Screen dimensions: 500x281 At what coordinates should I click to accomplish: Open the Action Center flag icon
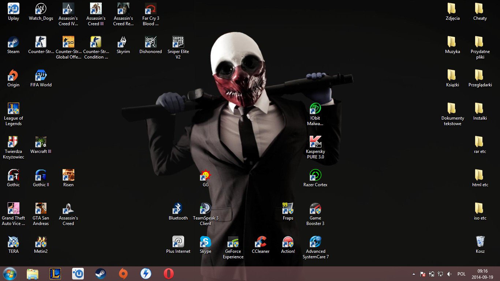pos(423,274)
